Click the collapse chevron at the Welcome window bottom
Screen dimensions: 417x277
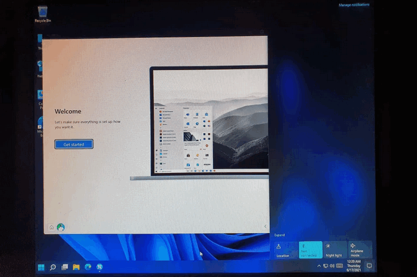[265, 226]
